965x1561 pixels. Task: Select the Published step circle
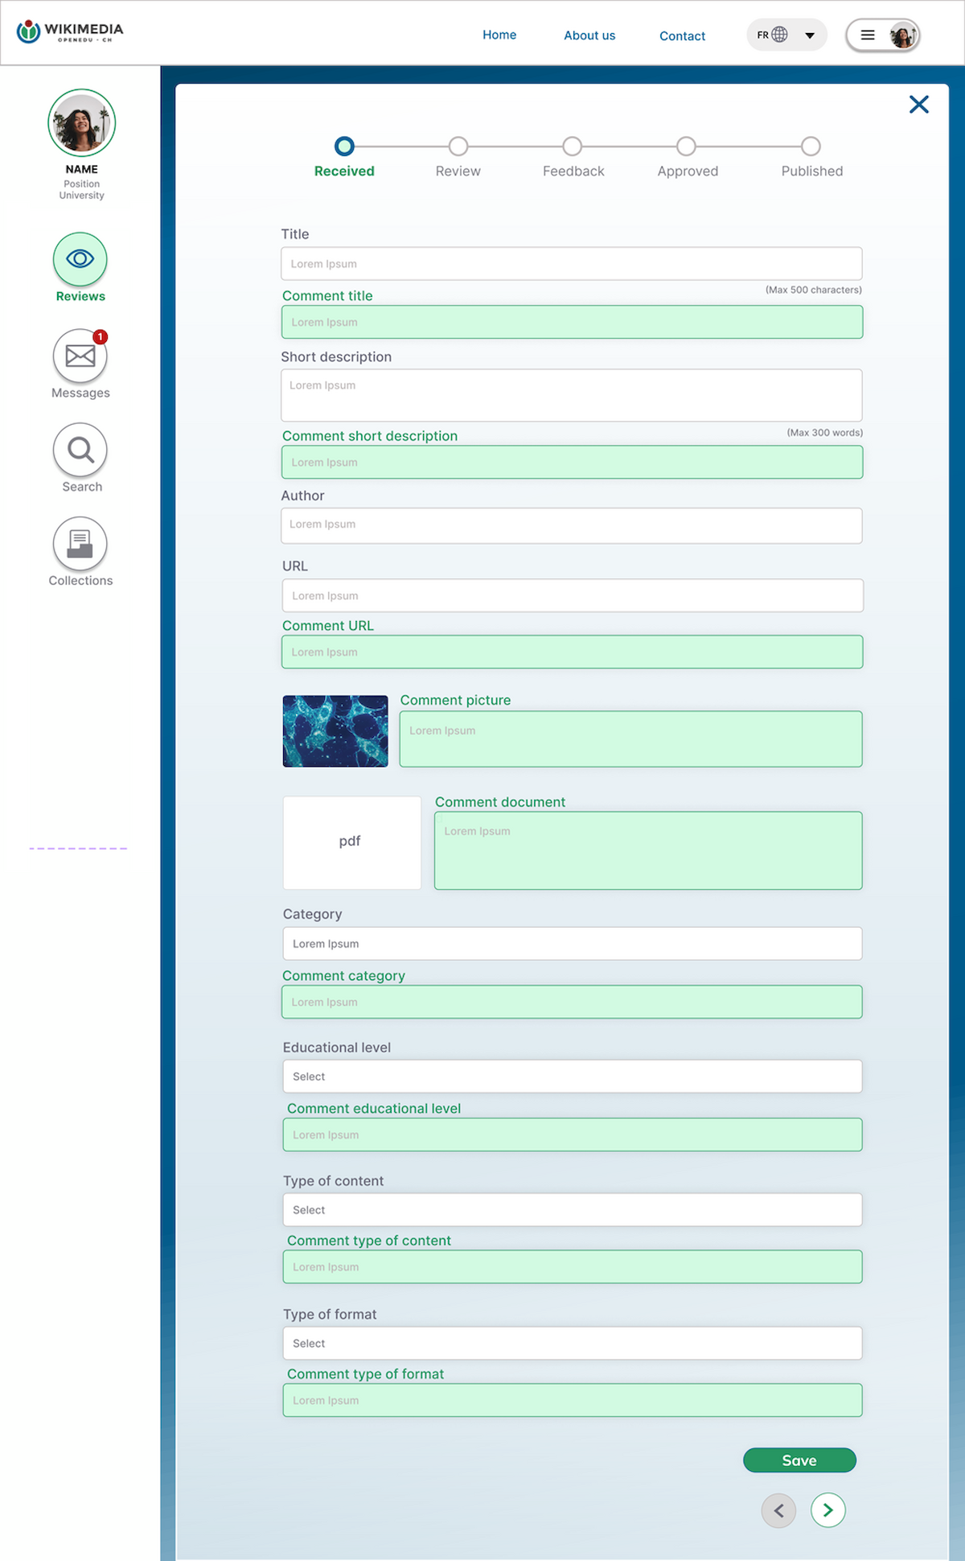(811, 146)
